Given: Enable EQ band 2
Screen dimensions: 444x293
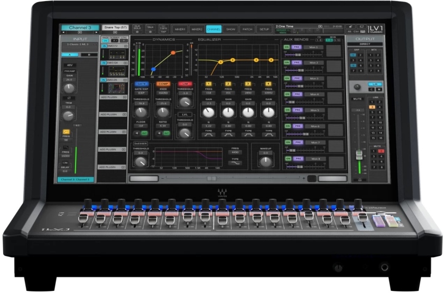Looking at the screenshot, I should [x=228, y=84].
